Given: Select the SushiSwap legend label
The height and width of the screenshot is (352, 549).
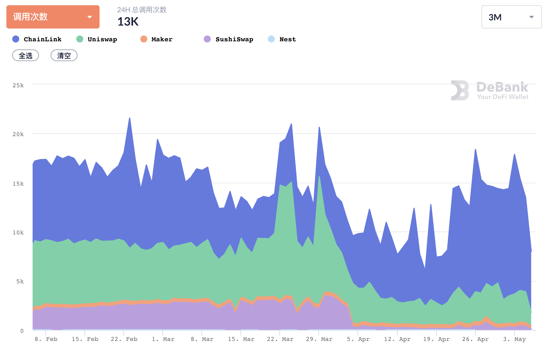Looking at the screenshot, I should point(234,39).
